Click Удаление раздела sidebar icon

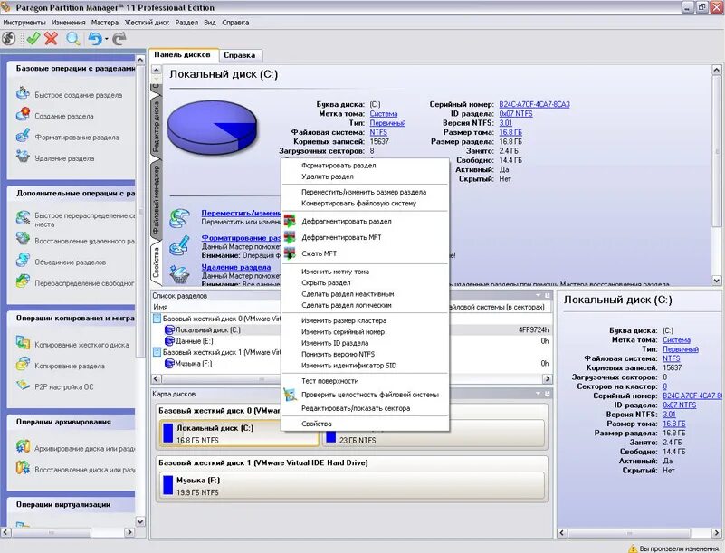[23, 157]
